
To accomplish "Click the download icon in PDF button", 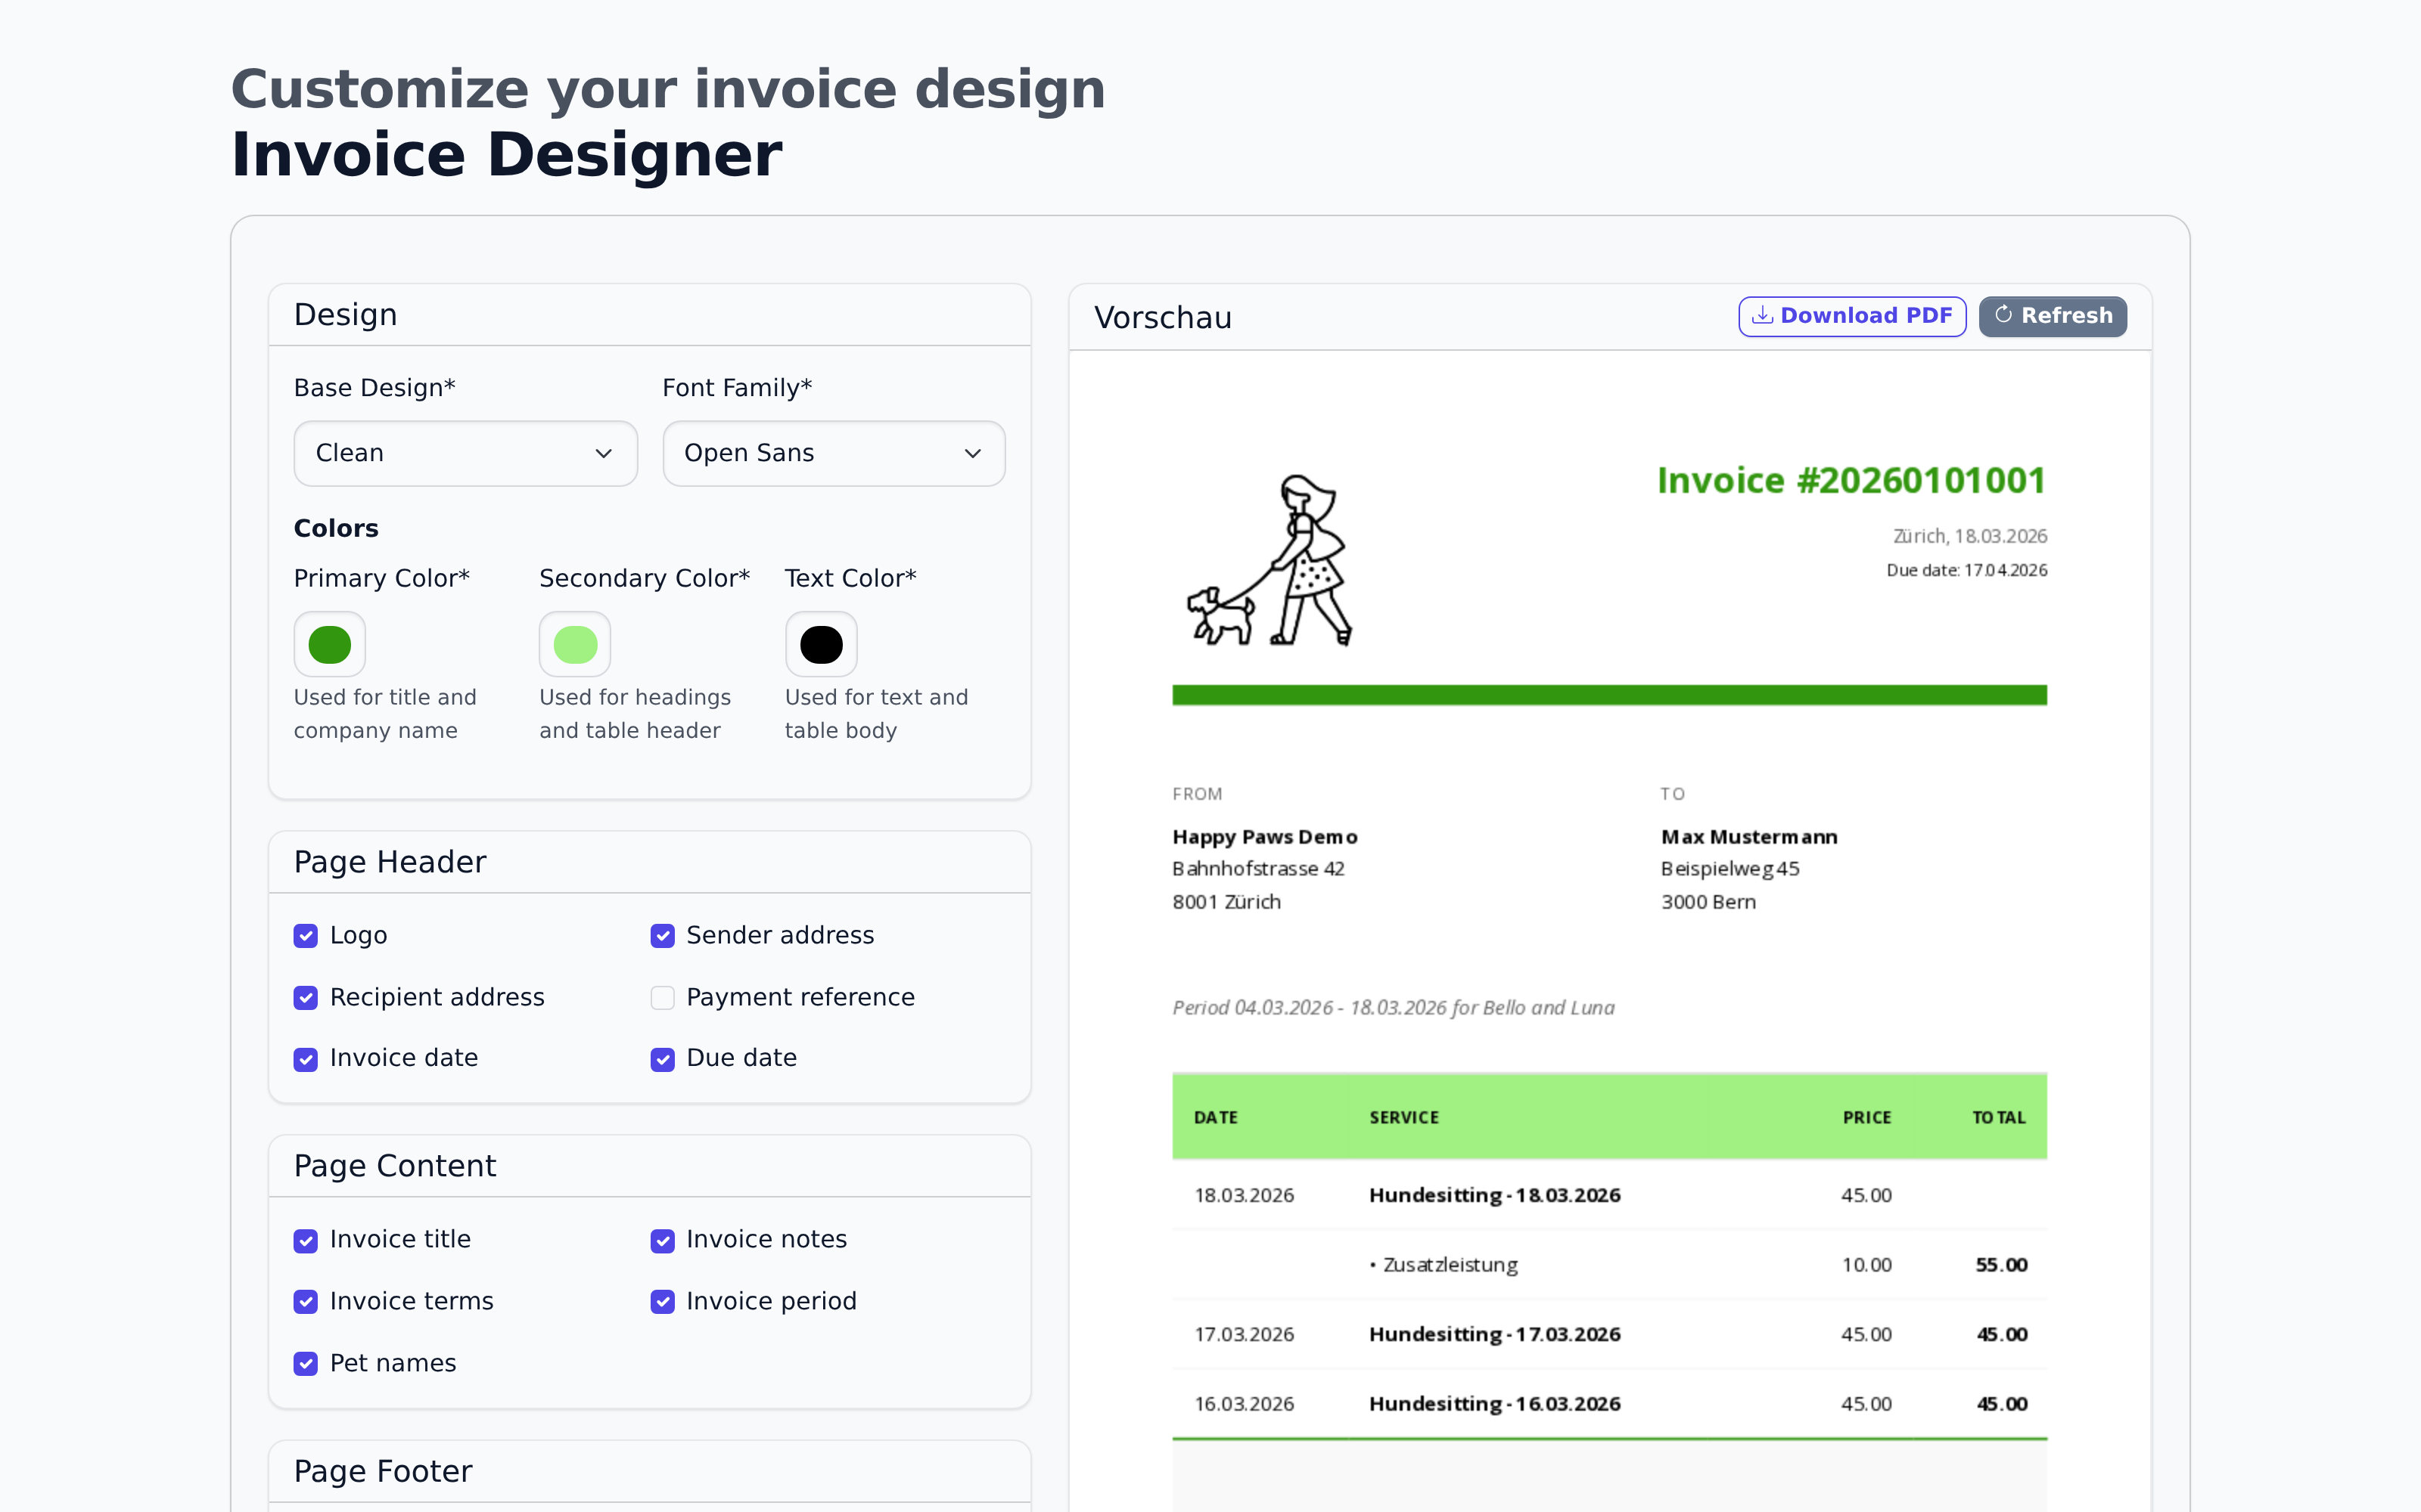I will click(1762, 315).
